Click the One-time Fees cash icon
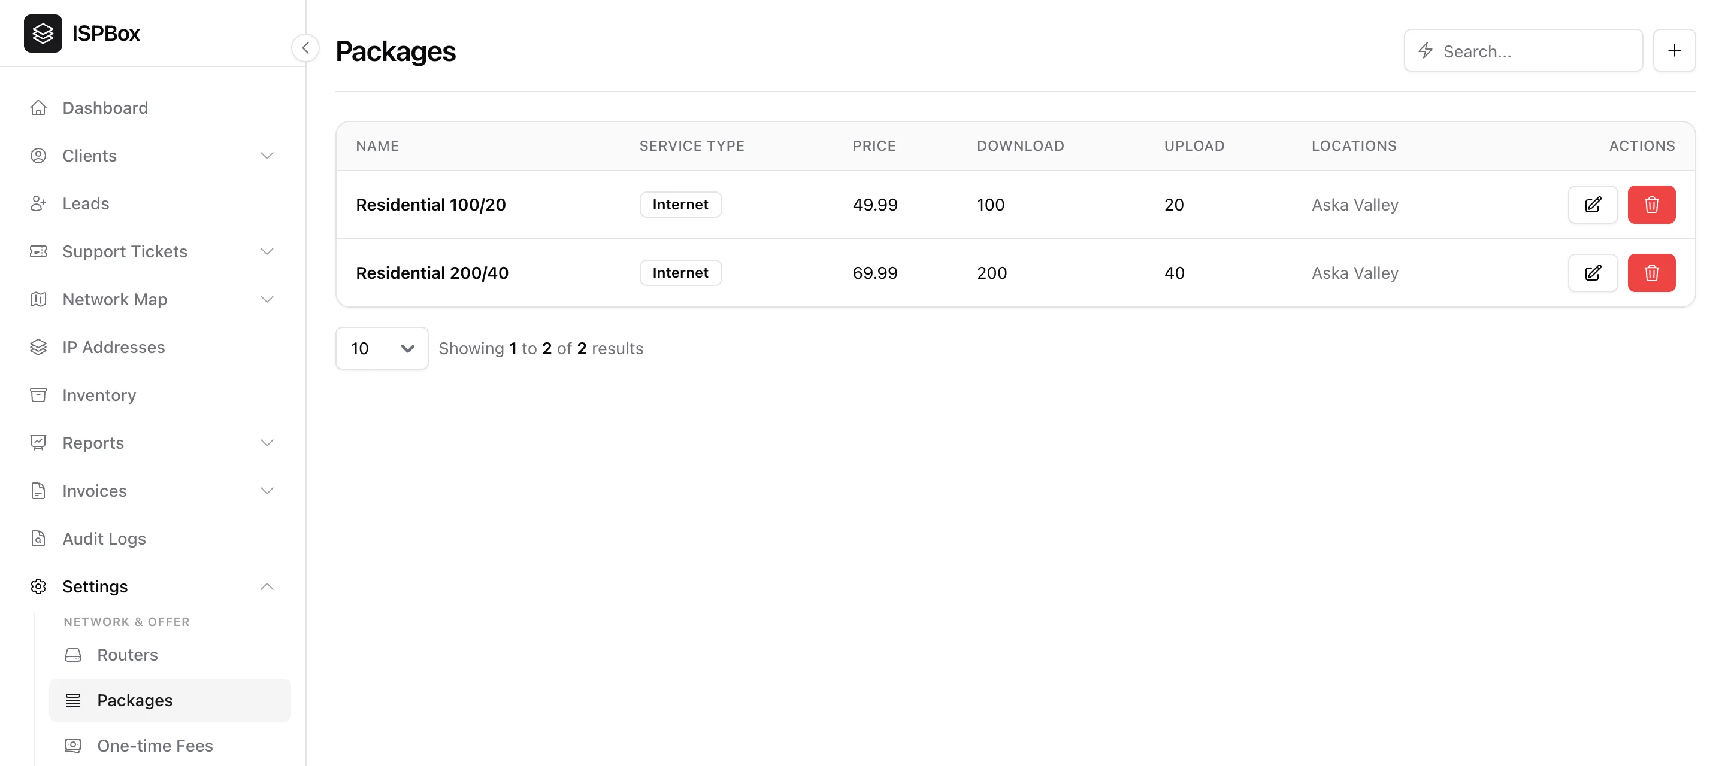Viewport: 1725px width, 766px height. [x=73, y=745]
